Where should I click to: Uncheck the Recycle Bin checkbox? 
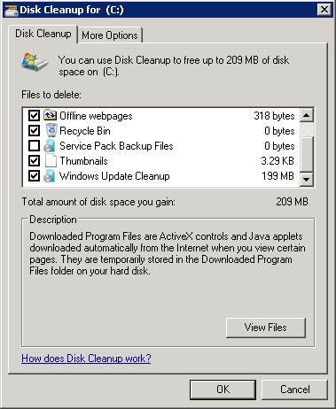(x=34, y=130)
